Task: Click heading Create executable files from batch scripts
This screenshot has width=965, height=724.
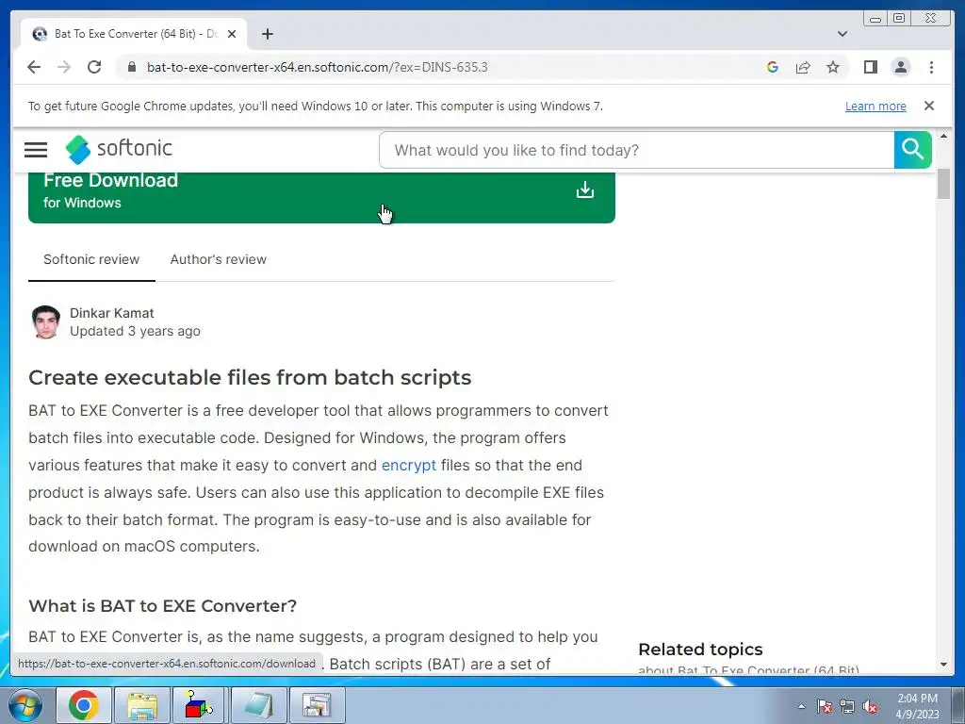Action: point(250,377)
